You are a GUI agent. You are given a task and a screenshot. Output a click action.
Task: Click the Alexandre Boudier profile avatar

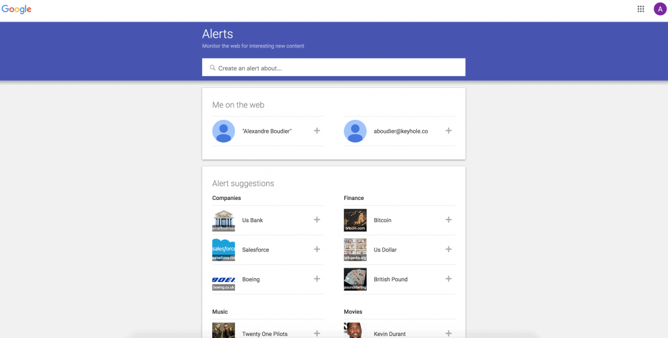[x=224, y=131]
